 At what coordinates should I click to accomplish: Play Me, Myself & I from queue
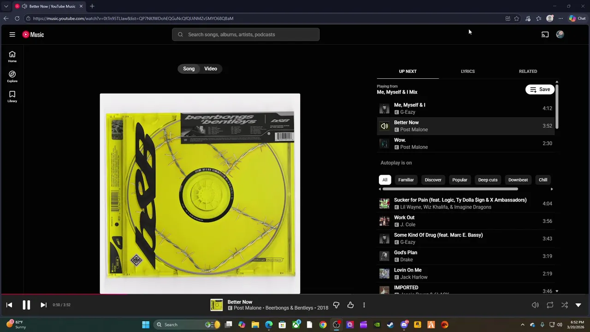point(466,108)
